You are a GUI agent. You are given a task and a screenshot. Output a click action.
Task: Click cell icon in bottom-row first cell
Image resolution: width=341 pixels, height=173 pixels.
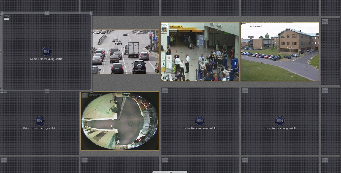[4, 160]
